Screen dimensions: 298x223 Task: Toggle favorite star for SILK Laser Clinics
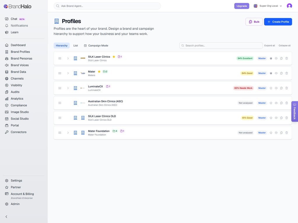(x=271, y=58)
